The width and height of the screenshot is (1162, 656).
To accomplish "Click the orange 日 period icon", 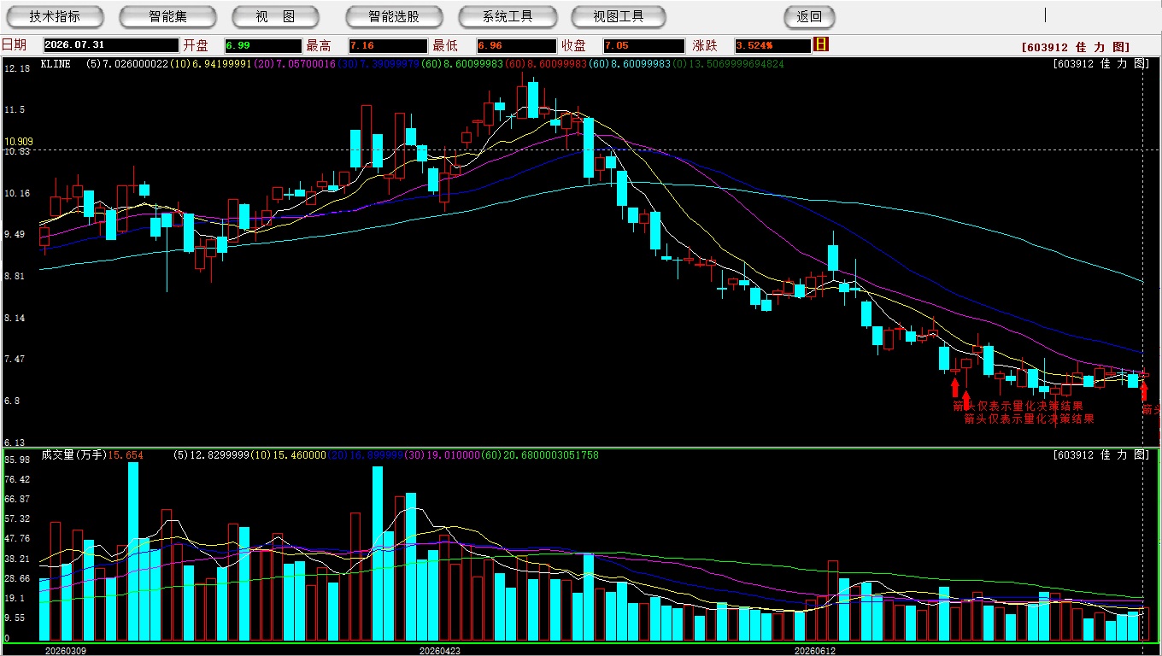I will [x=821, y=44].
